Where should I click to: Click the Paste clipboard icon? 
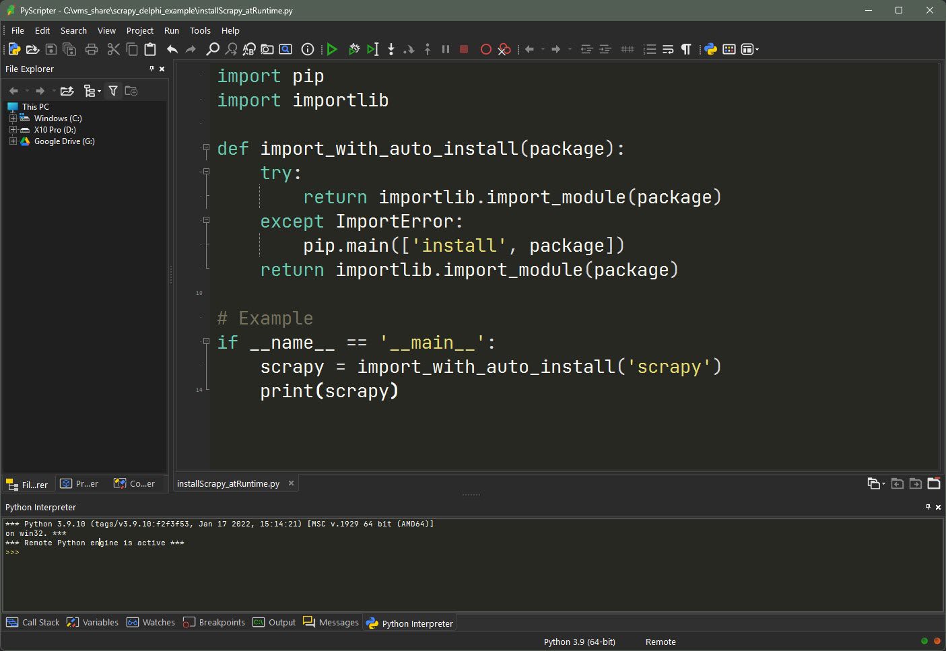coord(150,49)
